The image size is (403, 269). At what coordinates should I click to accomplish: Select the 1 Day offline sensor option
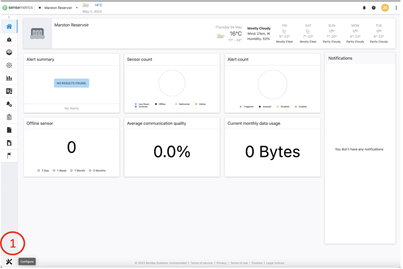coord(44,171)
